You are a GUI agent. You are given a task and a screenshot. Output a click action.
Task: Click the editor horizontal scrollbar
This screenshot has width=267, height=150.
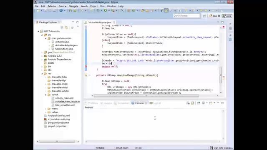(x=146, y=96)
